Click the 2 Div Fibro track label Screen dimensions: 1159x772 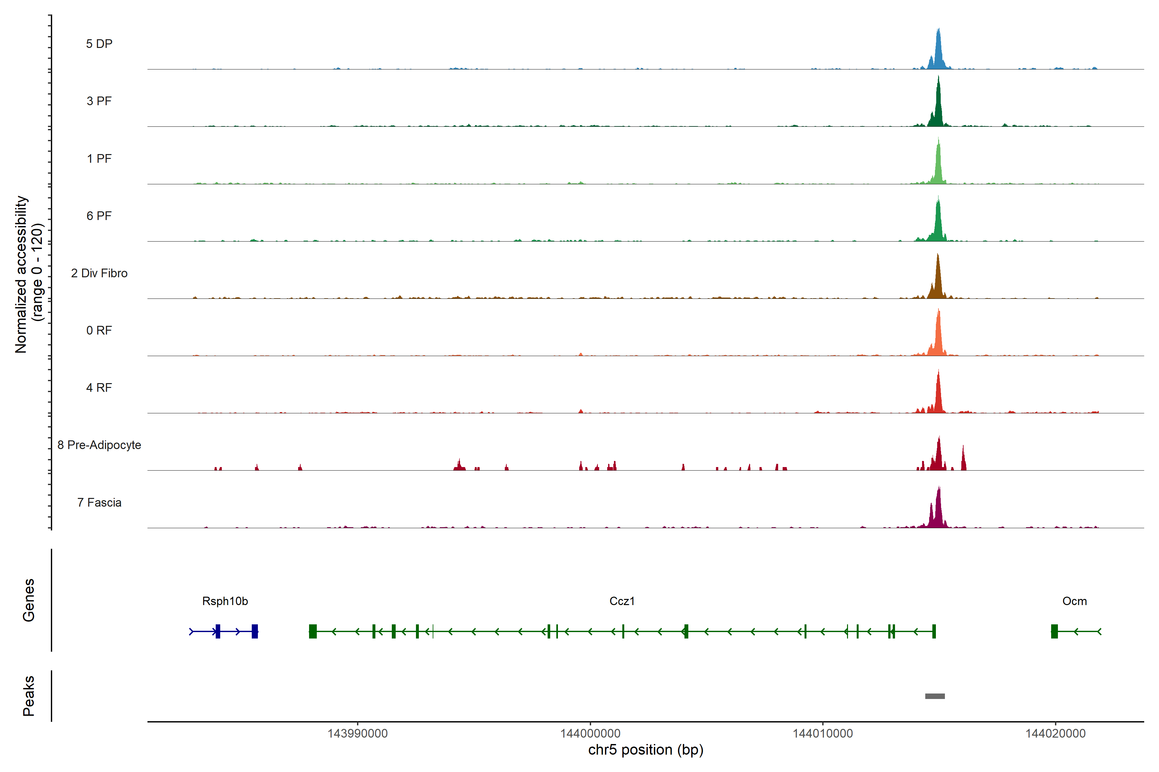point(99,273)
